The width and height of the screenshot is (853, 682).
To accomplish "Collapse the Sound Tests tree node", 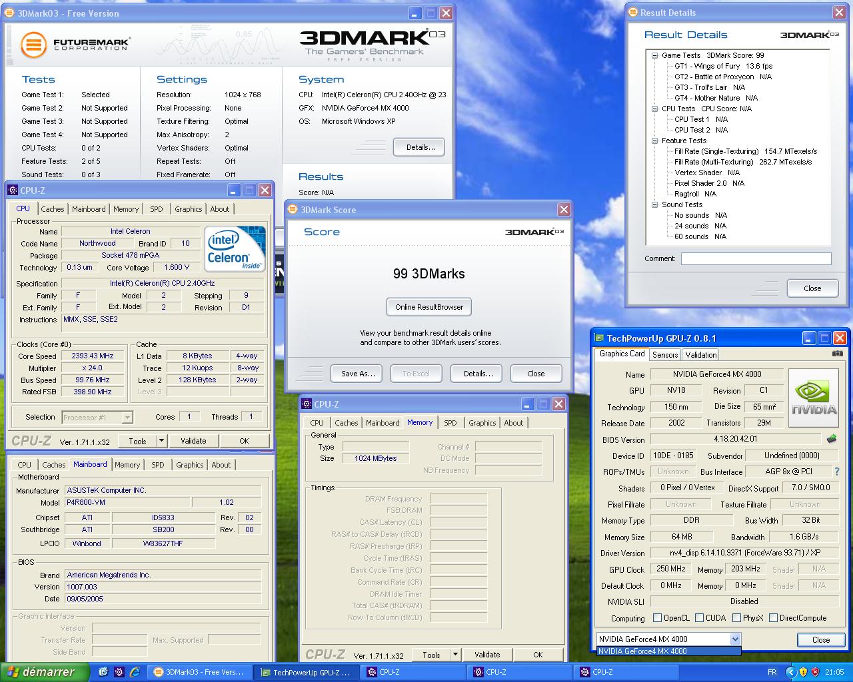I will click(x=655, y=204).
